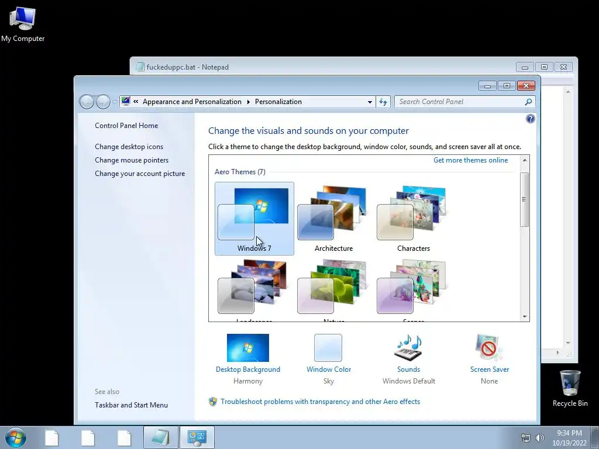The image size is (599, 449).
Task: Click Troubleshoot problems with transparency link
Action: [320, 402]
